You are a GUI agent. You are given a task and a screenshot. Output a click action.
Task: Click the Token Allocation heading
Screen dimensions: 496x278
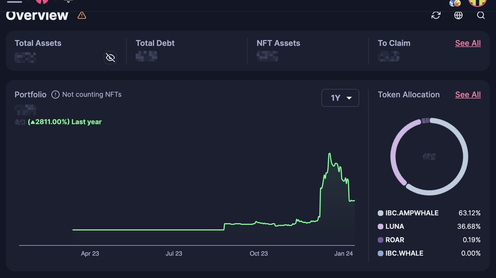click(x=409, y=94)
